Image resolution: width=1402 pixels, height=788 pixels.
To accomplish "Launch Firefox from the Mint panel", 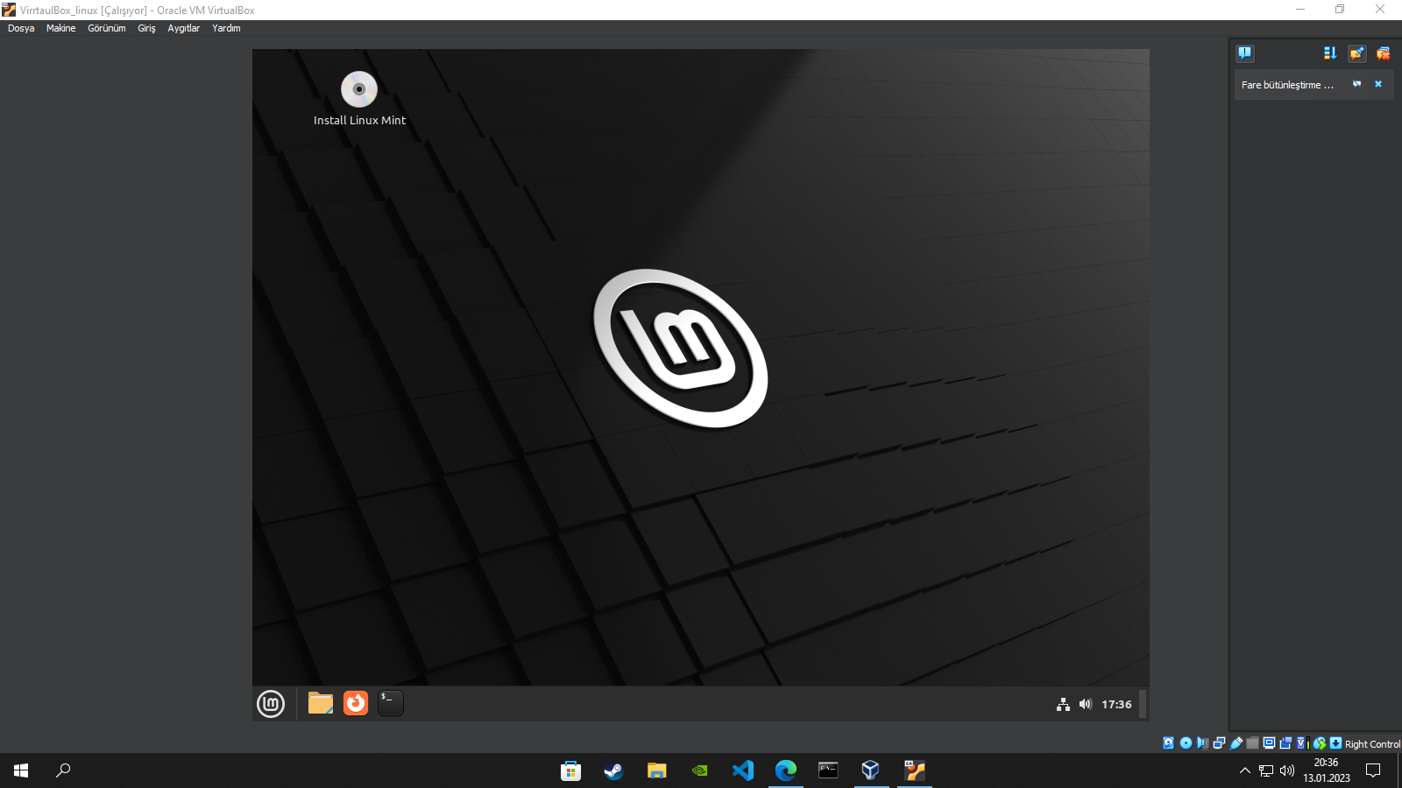I will [x=356, y=703].
